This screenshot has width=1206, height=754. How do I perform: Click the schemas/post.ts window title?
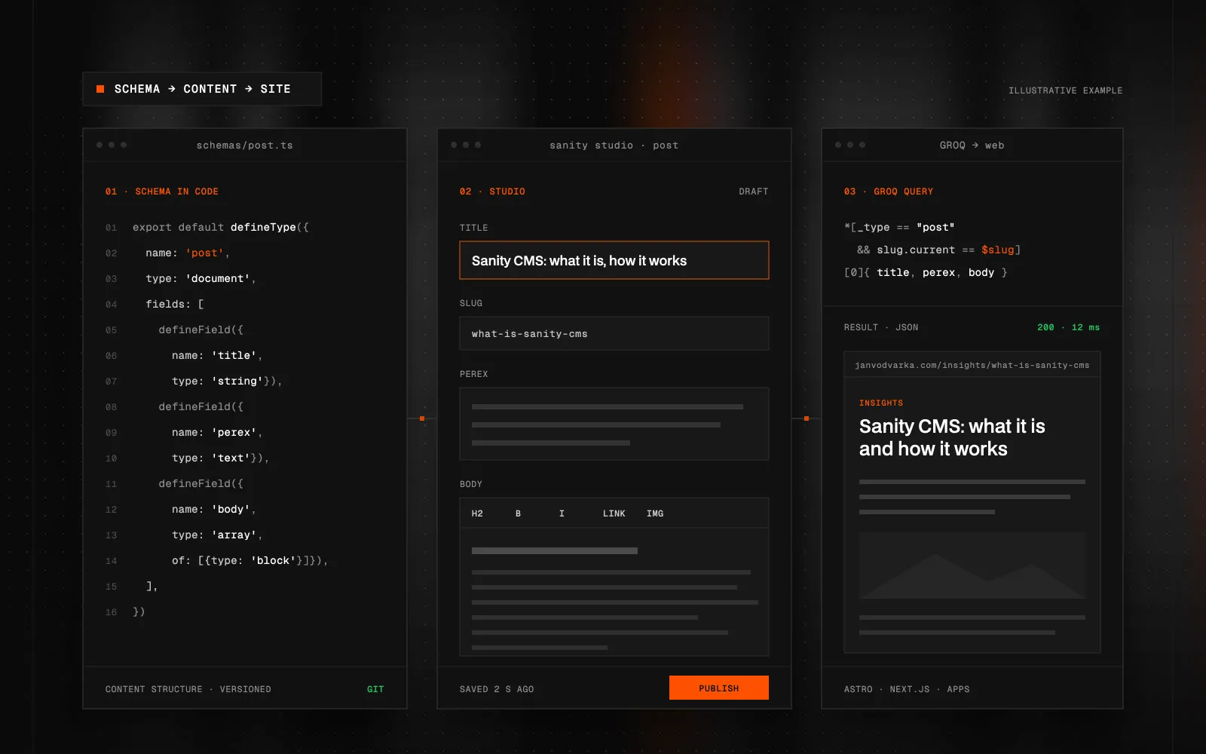point(245,146)
